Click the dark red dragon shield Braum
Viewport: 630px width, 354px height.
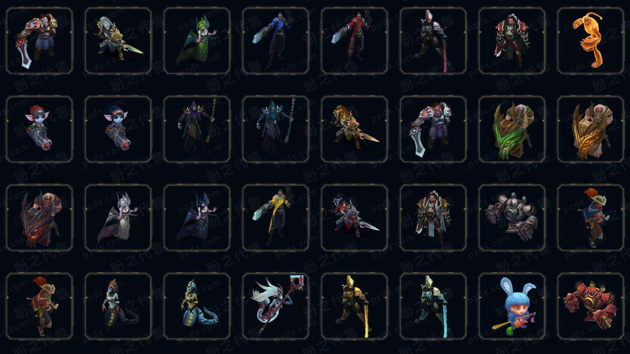click(39, 218)
